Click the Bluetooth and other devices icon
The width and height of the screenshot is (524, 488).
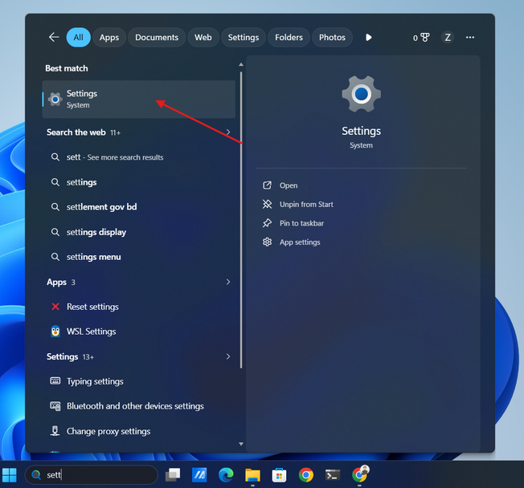coord(55,406)
